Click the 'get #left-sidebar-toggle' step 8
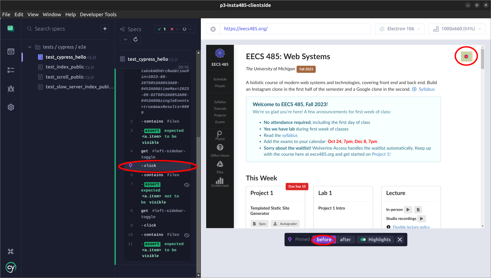This screenshot has width=491, height=278. tap(158, 214)
